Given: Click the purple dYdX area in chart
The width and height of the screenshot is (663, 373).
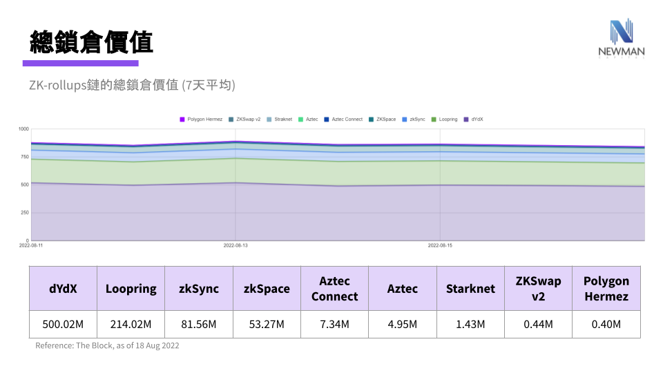Looking at the screenshot, I should click(x=338, y=213).
